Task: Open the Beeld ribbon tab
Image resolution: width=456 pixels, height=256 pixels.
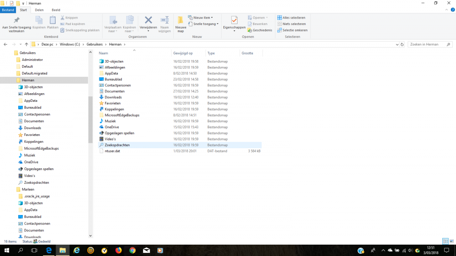Action: pos(56,10)
